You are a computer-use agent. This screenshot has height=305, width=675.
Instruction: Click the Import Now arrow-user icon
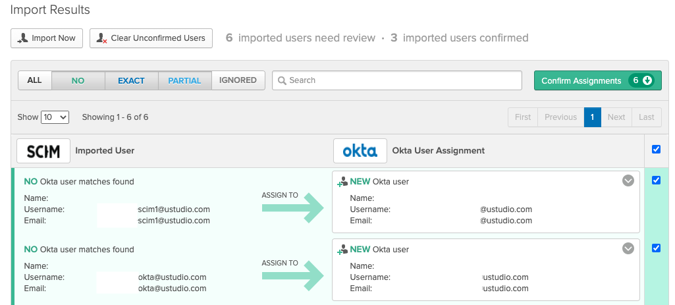coord(23,38)
